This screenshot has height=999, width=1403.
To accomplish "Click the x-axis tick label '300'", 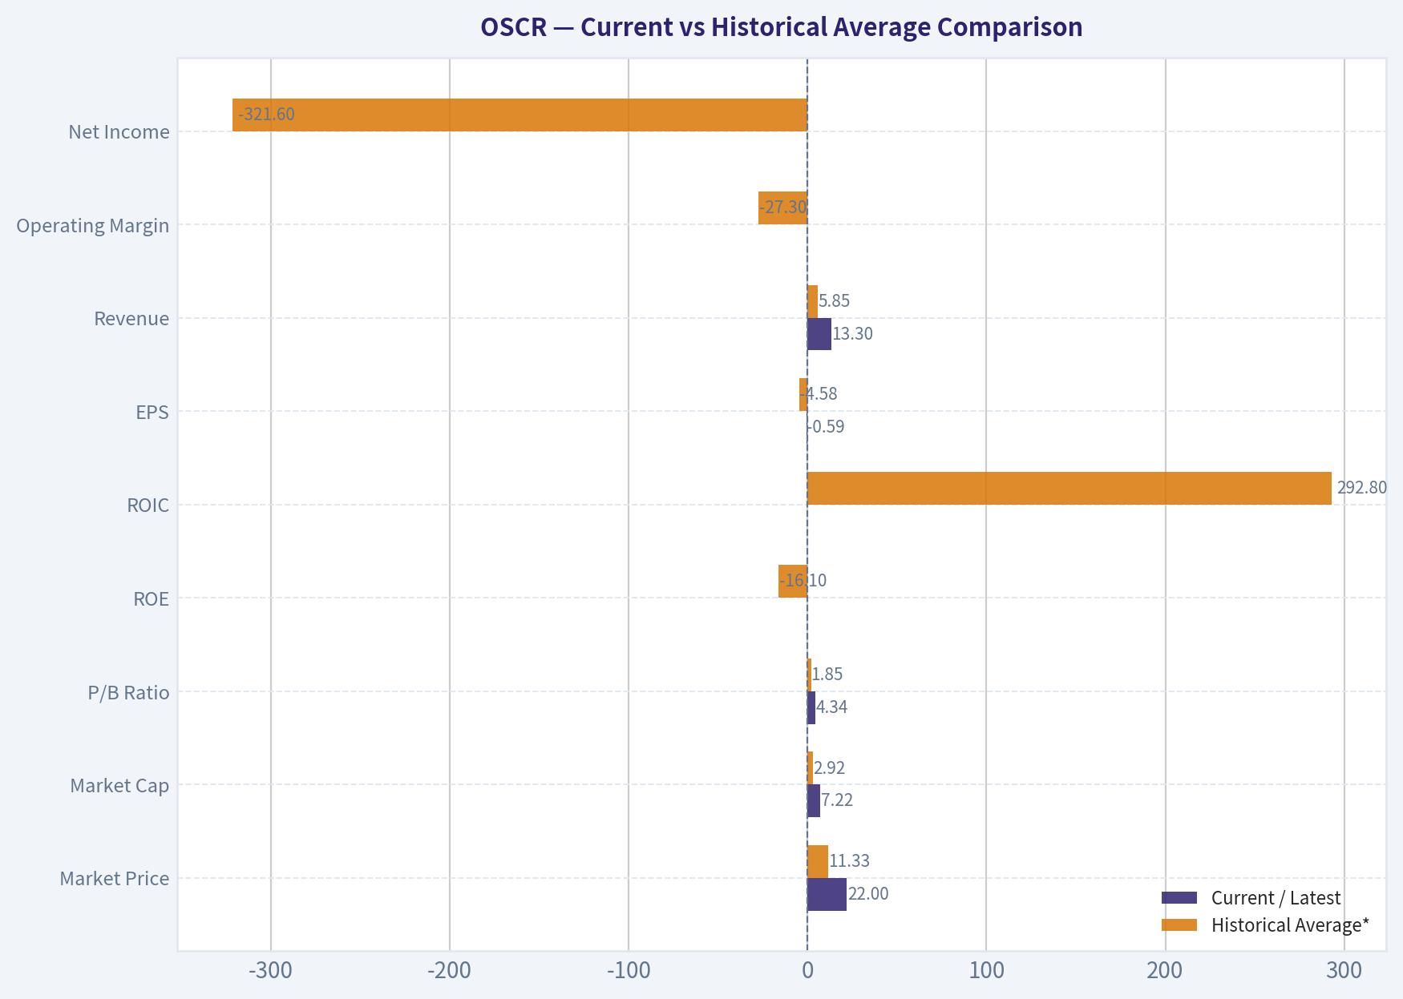I will [1344, 970].
